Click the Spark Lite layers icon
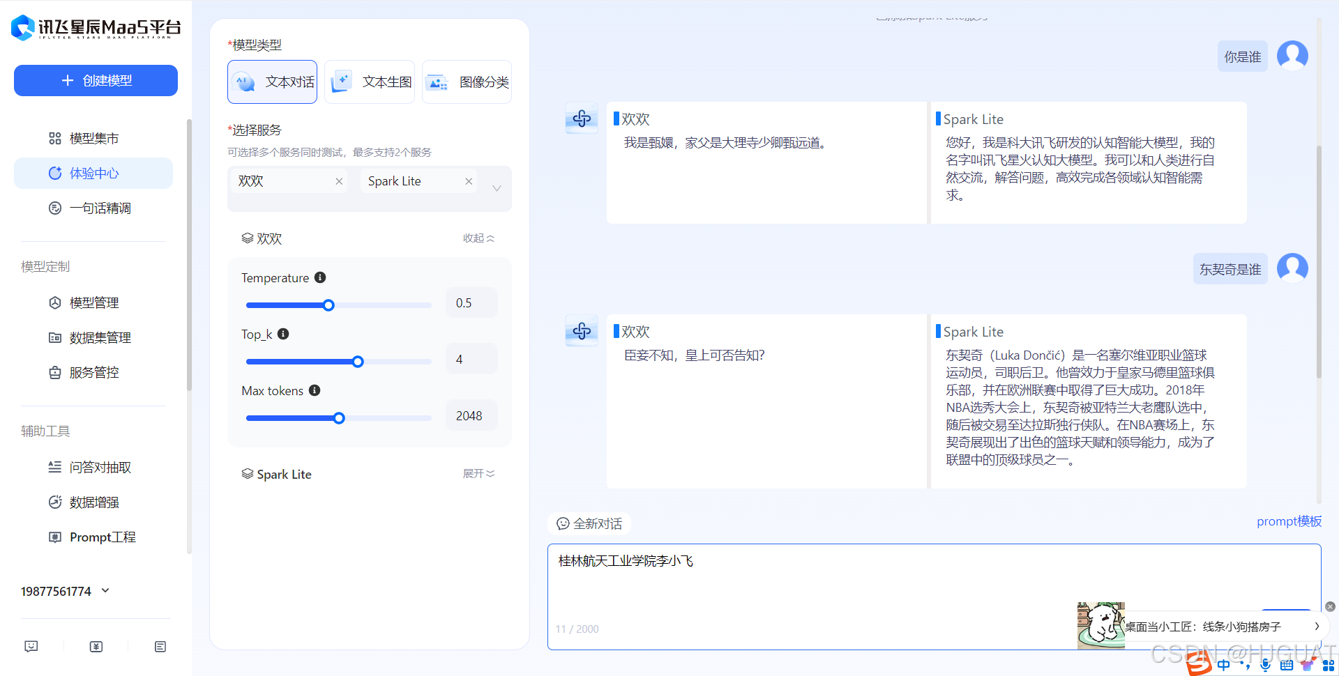Image resolution: width=1339 pixels, height=676 pixels. click(248, 474)
